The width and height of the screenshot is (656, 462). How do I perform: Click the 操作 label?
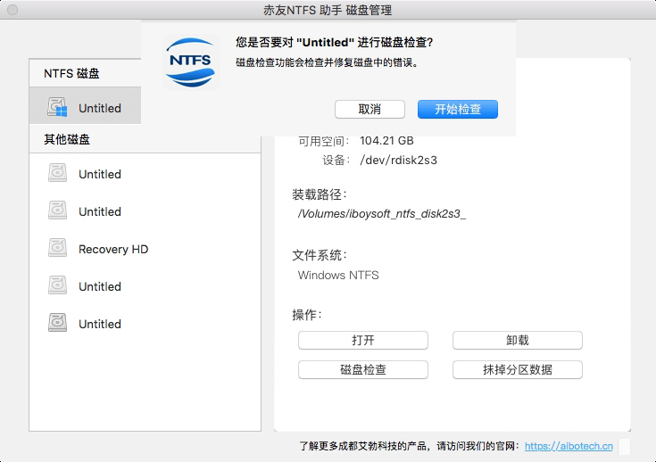click(307, 315)
